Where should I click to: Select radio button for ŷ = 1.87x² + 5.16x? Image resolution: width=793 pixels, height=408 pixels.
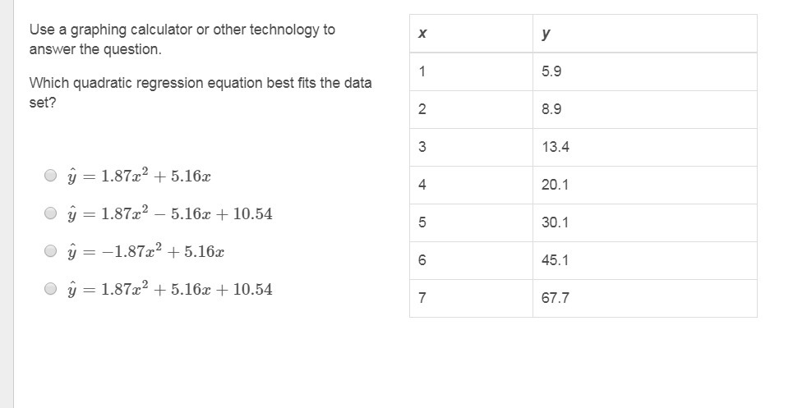click(x=51, y=175)
